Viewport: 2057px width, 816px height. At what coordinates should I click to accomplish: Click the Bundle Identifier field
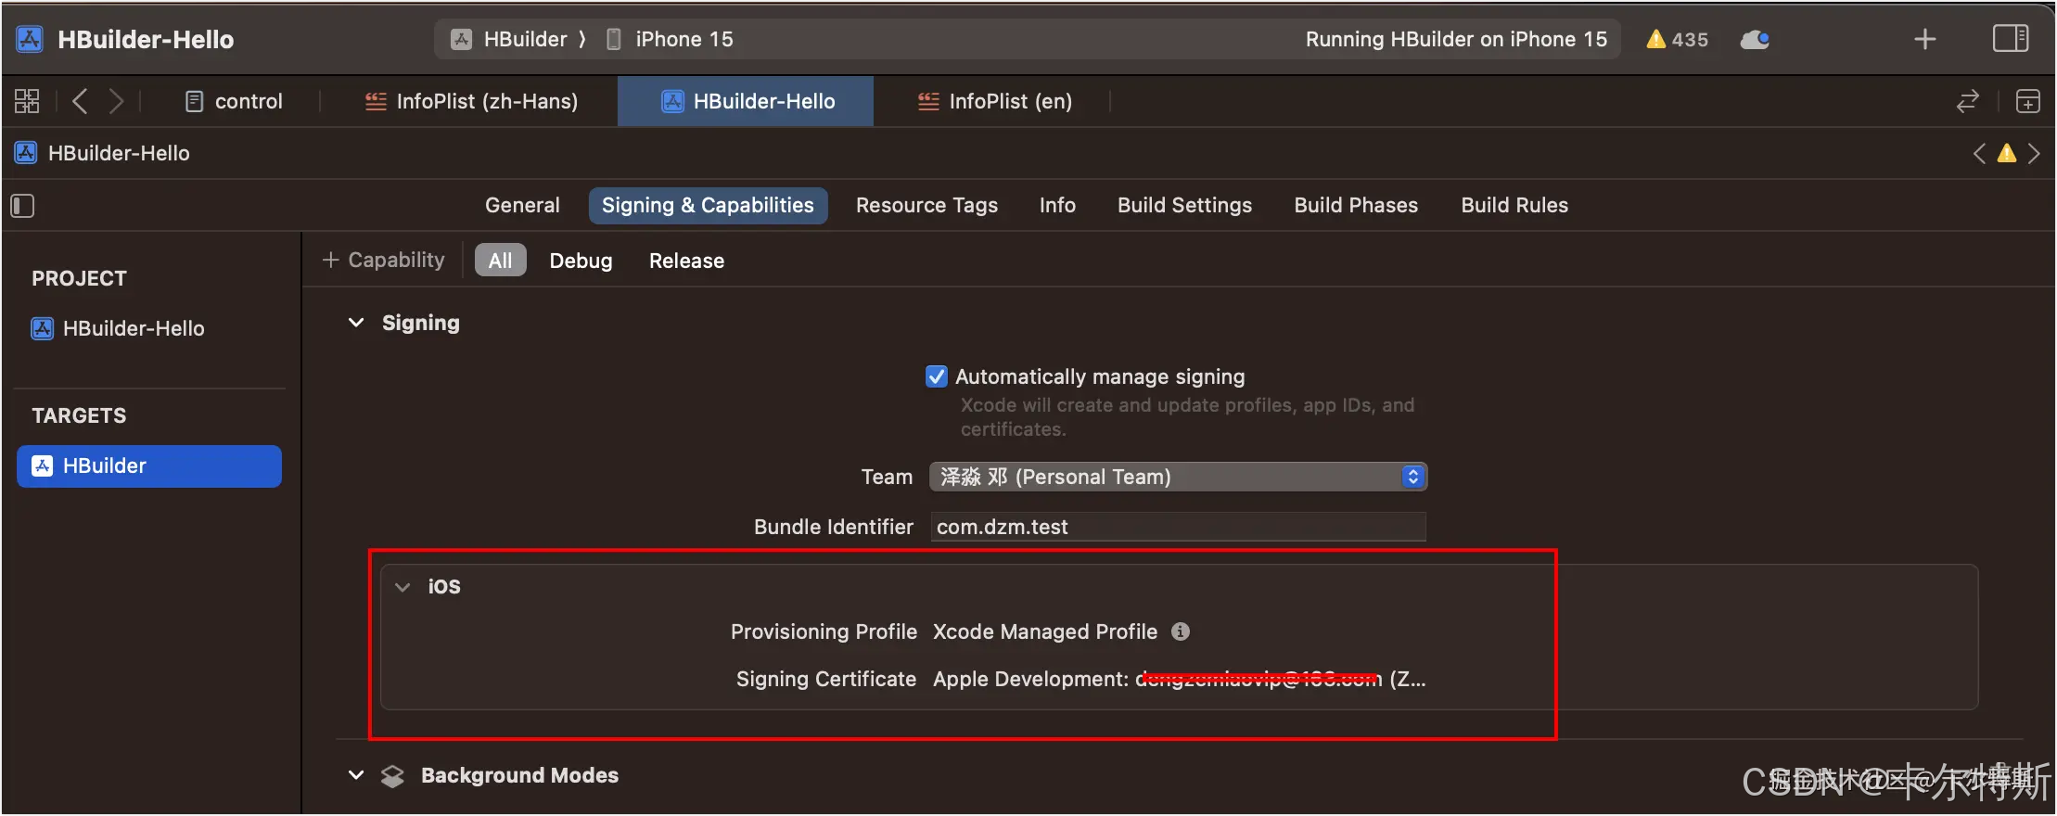pyautogui.click(x=1178, y=527)
